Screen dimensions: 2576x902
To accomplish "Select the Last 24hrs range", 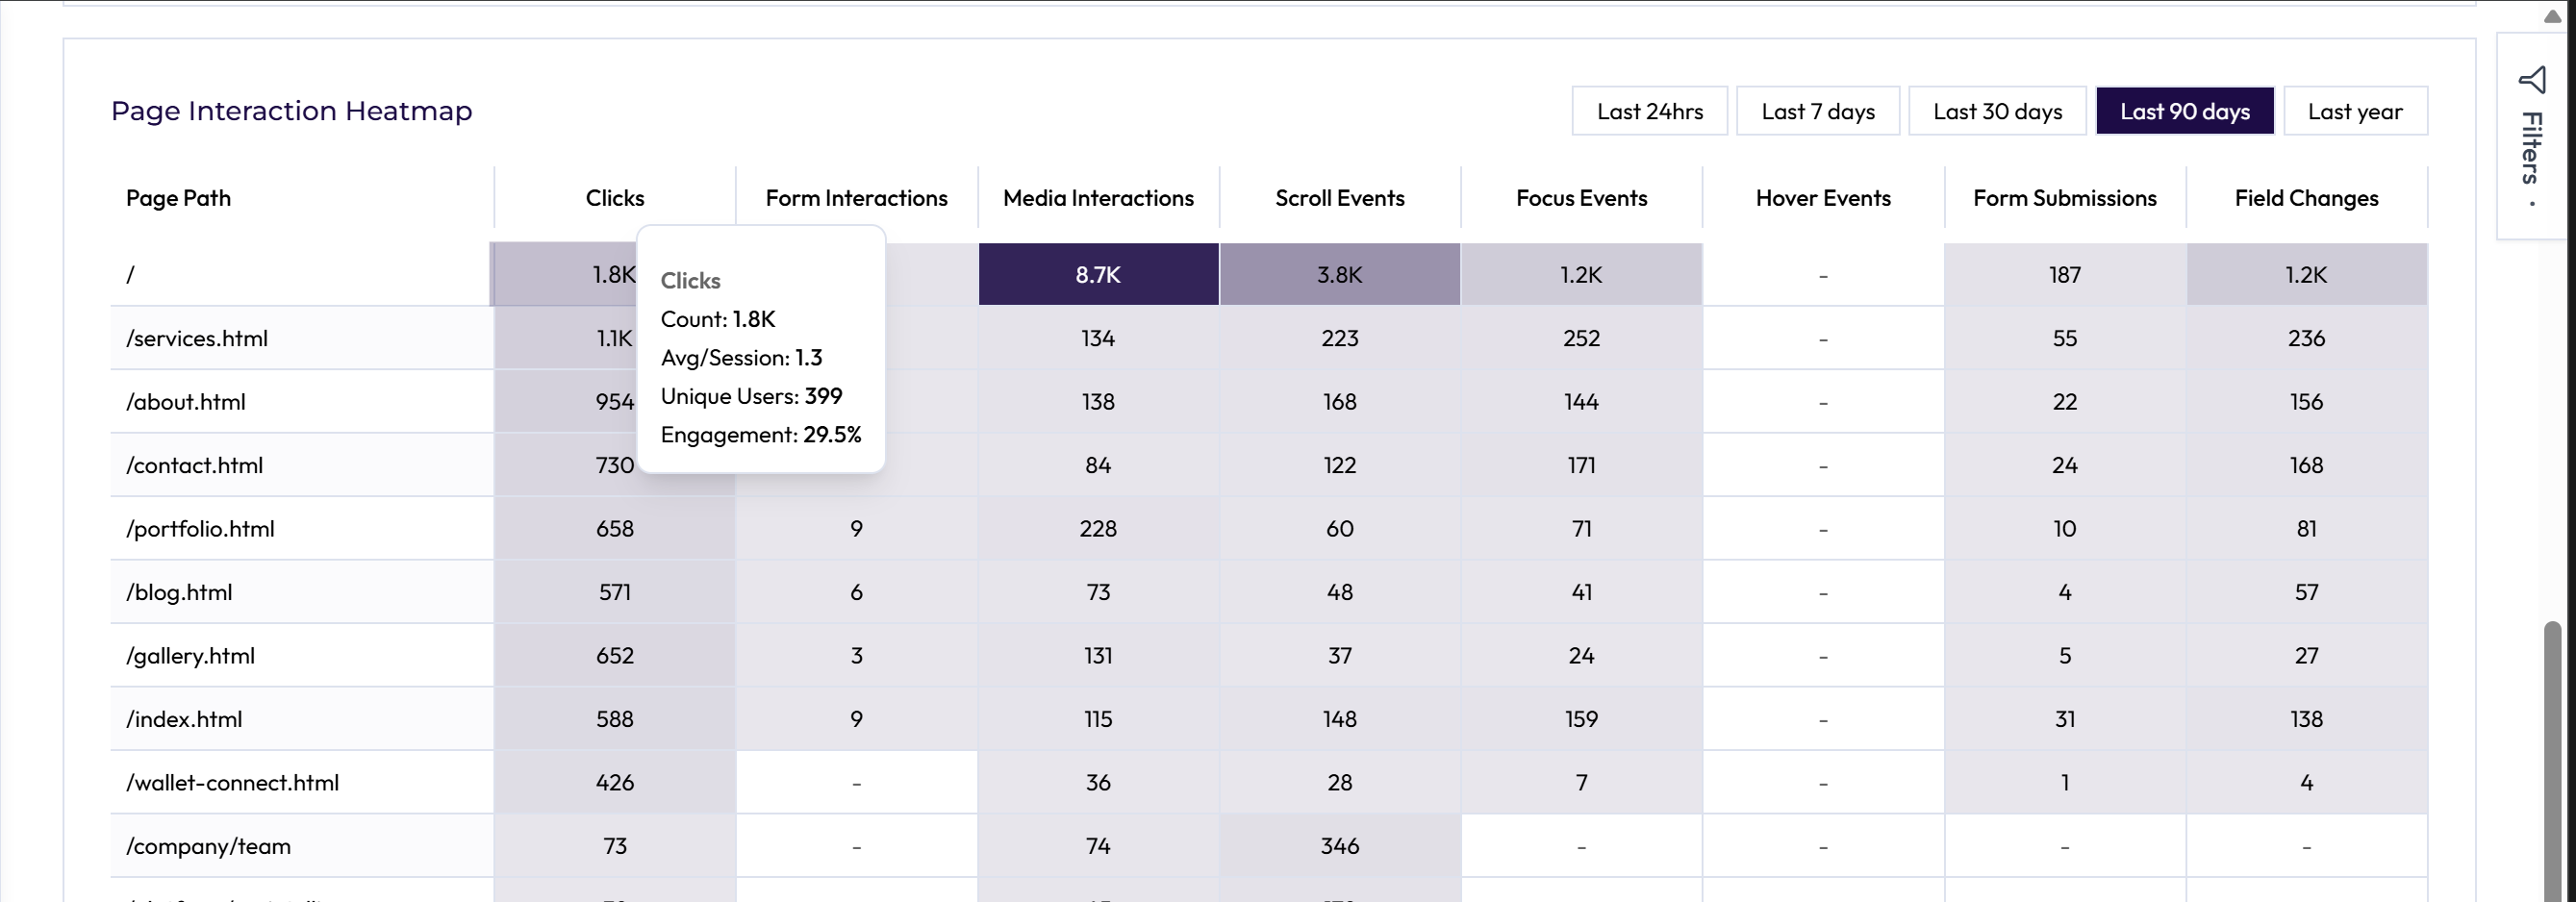I will (1649, 111).
